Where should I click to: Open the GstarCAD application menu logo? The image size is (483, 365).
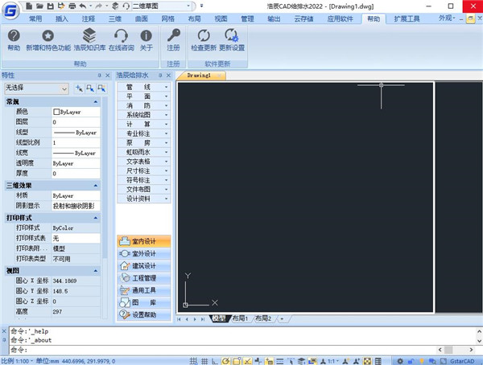pyautogui.click(x=10, y=10)
